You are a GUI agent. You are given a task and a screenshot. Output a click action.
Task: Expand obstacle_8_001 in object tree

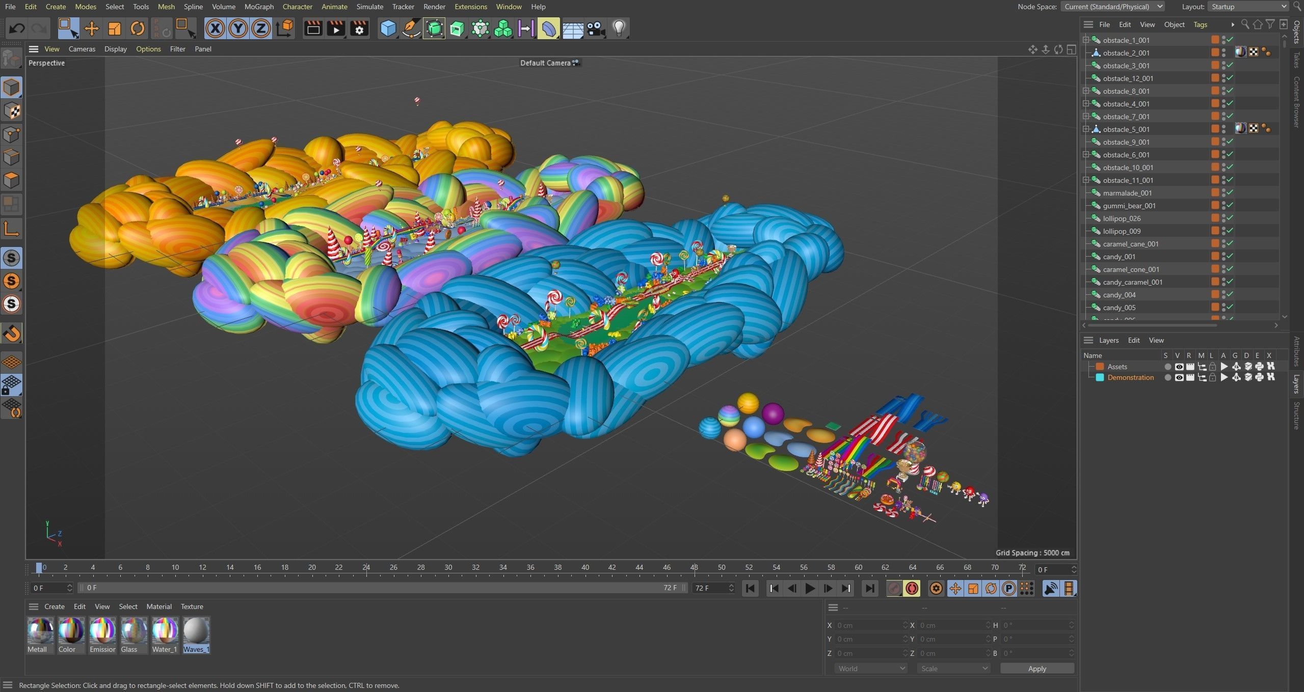pyautogui.click(x=1086, y=91)
